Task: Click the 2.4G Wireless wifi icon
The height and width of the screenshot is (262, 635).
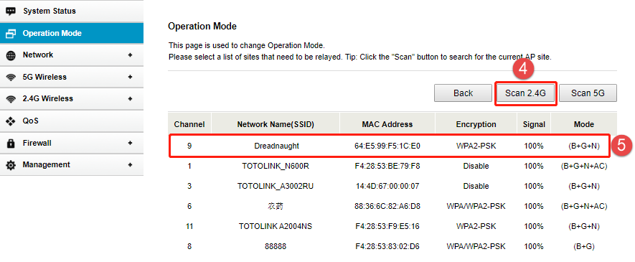Action: [11, 99]
